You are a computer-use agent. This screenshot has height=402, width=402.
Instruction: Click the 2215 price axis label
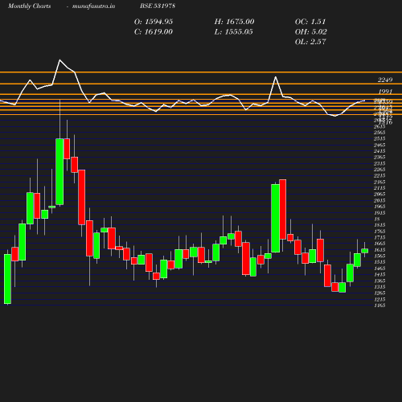[x=379, y=176]
